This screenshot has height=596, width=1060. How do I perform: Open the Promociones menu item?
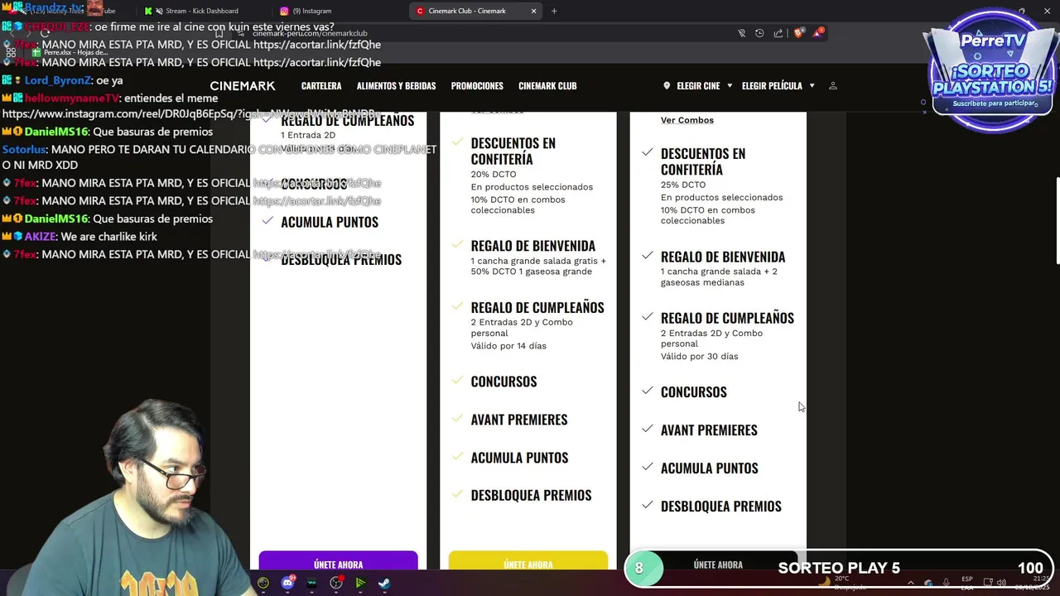477,86
